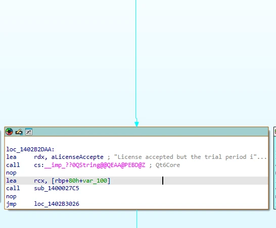Click the aLicenseAccepte string reference
The height and width of the screenshot is (228, 276).
pyautogui.click(x=77, y=157)
